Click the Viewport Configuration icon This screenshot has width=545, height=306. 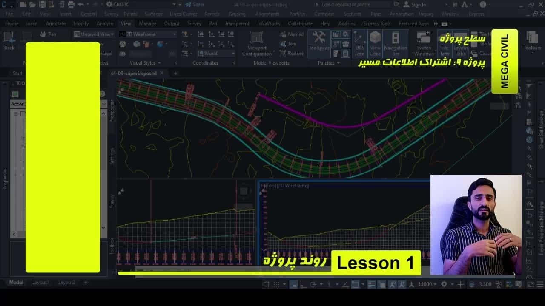[257, 43]
